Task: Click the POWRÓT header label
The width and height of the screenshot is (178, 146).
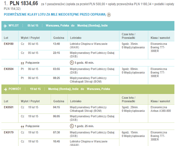Action: pyautogui.click(x=15, y=89)
